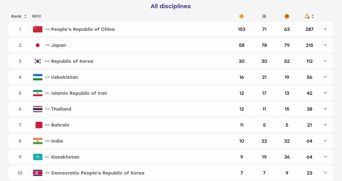
Task: Sort table by bronze medal icon
Action: point(287,16)
